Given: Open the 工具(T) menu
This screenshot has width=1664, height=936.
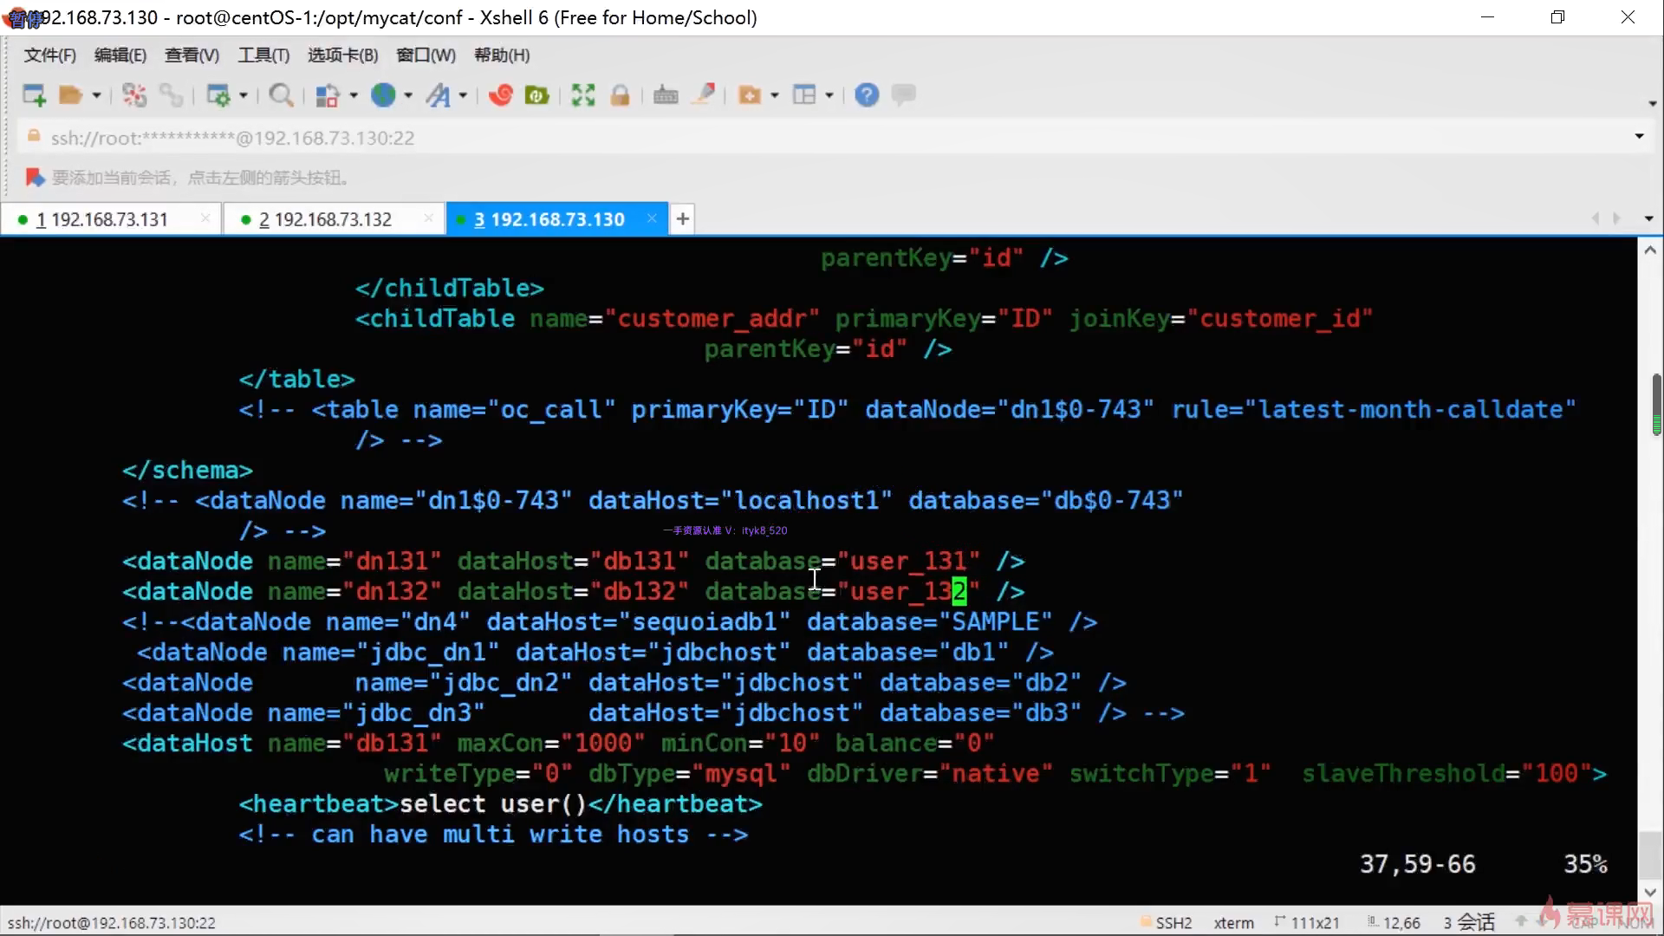Looking at the screenshot, I should click(x=263, y=55).
